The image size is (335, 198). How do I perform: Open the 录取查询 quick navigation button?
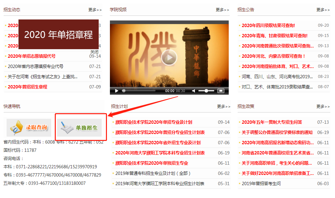[29, 128]
